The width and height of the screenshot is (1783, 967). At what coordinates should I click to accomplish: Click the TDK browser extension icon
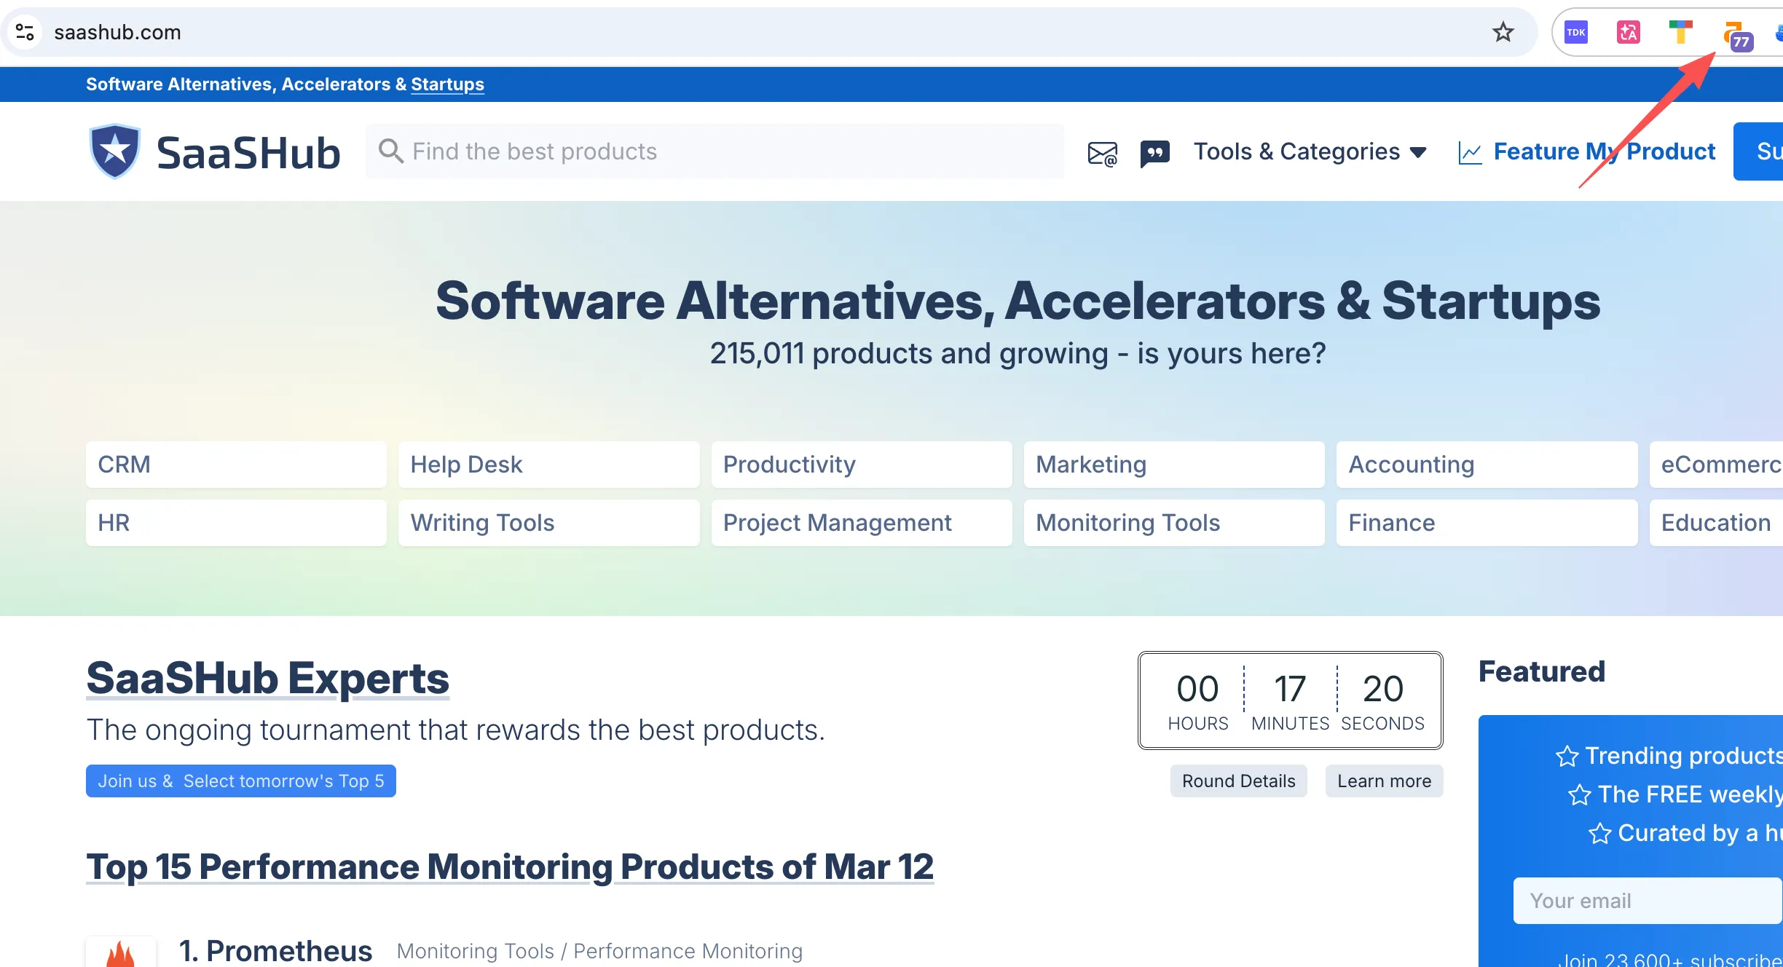pos(1575,32)
